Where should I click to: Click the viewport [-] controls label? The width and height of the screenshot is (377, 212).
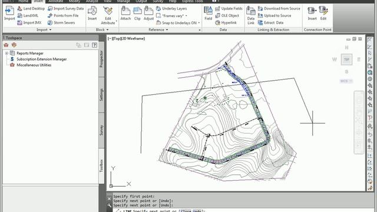[110, 38]
